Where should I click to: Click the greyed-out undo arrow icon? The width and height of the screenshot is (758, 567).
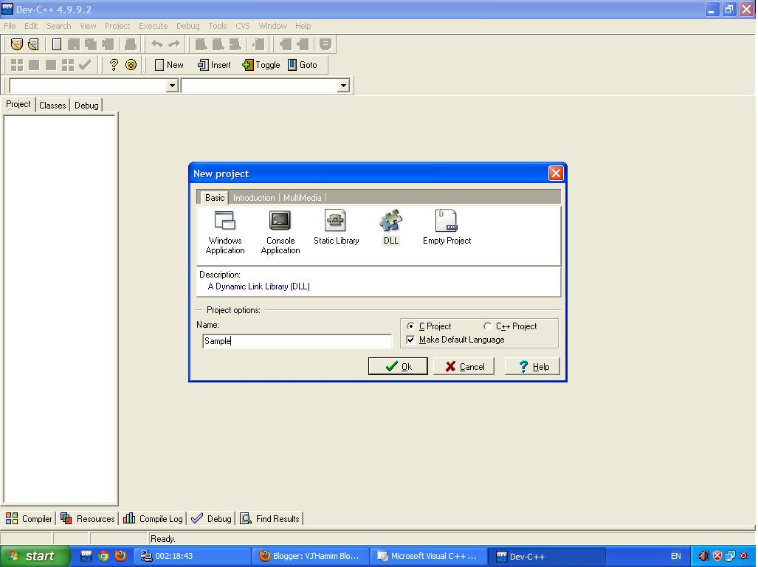(x=157, y=44)
